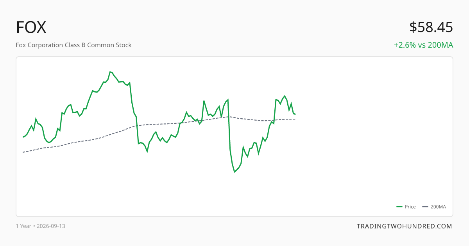Select the 1 Year range label
The height and width of the screenshot is (246, 469).
(23, 226)
